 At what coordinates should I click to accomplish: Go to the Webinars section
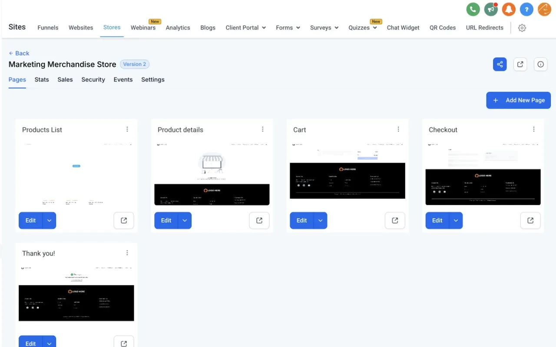point(143,27)
